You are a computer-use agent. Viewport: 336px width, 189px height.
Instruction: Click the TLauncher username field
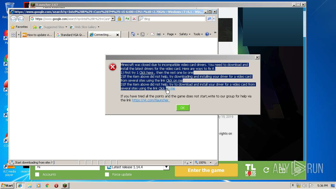tap(67, 167)
